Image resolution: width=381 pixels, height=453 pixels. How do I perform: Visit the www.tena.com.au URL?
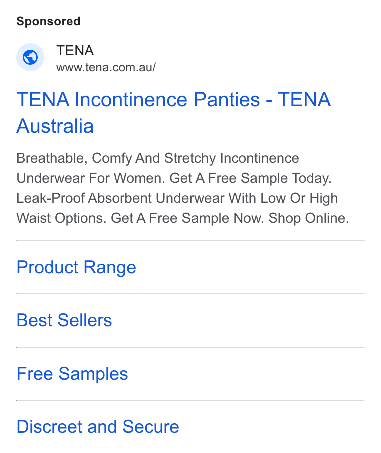pyautogui.click(x=106, y=67)
